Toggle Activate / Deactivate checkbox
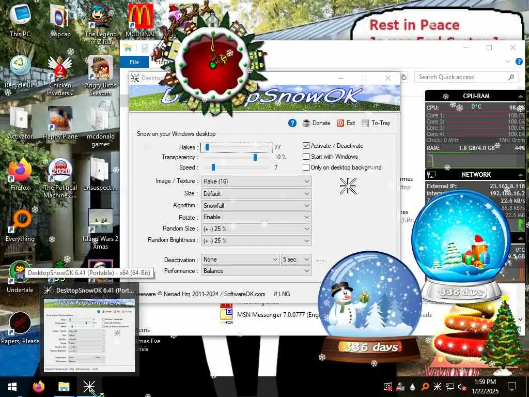529x397 pixels. [306, 145]
